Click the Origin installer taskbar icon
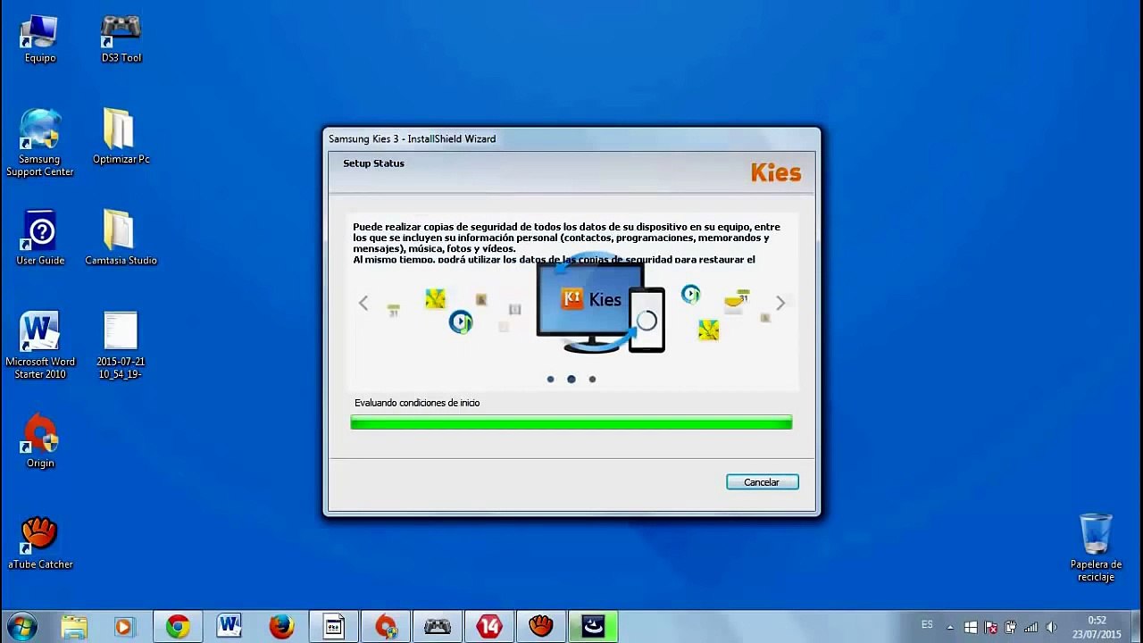 (x=386, y=627)
